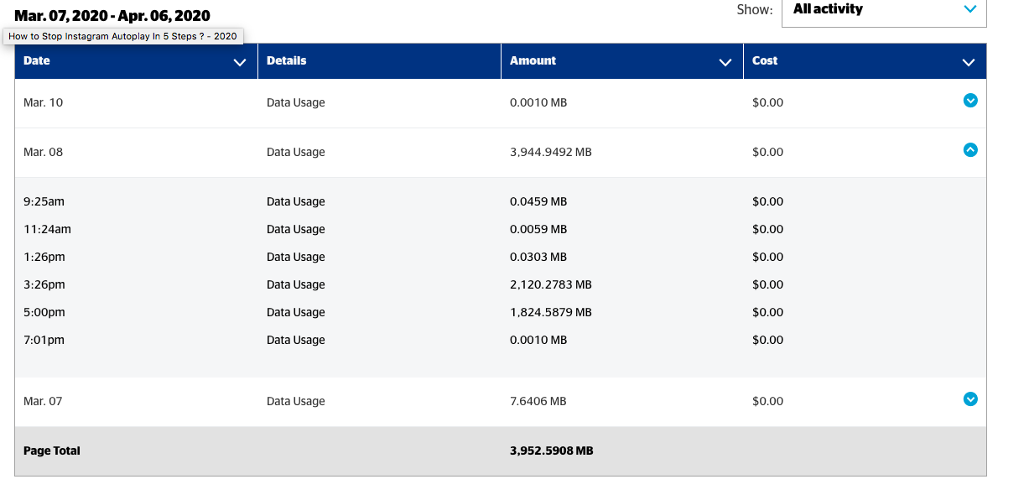The image size is (1024, 500).
Task: Click the 3:26pm usage entry
Action: pos(501,284)
